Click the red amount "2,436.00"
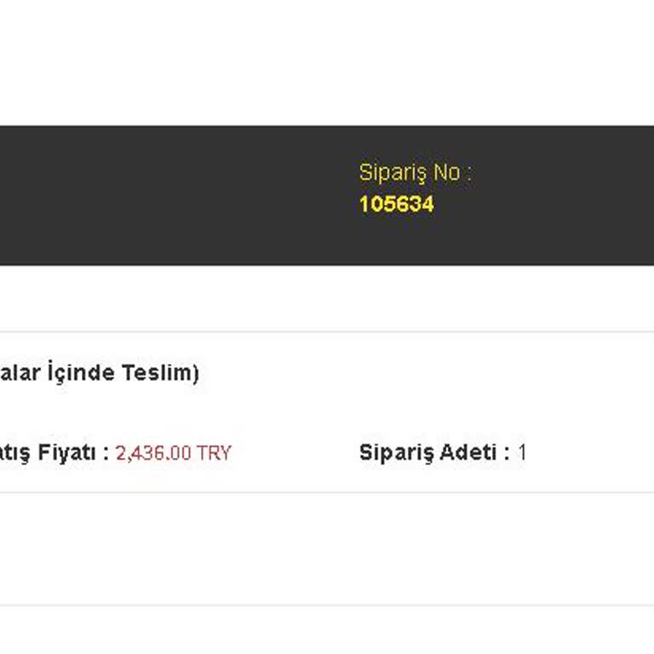This screenshot has height=654, width=654. (153, 453)
